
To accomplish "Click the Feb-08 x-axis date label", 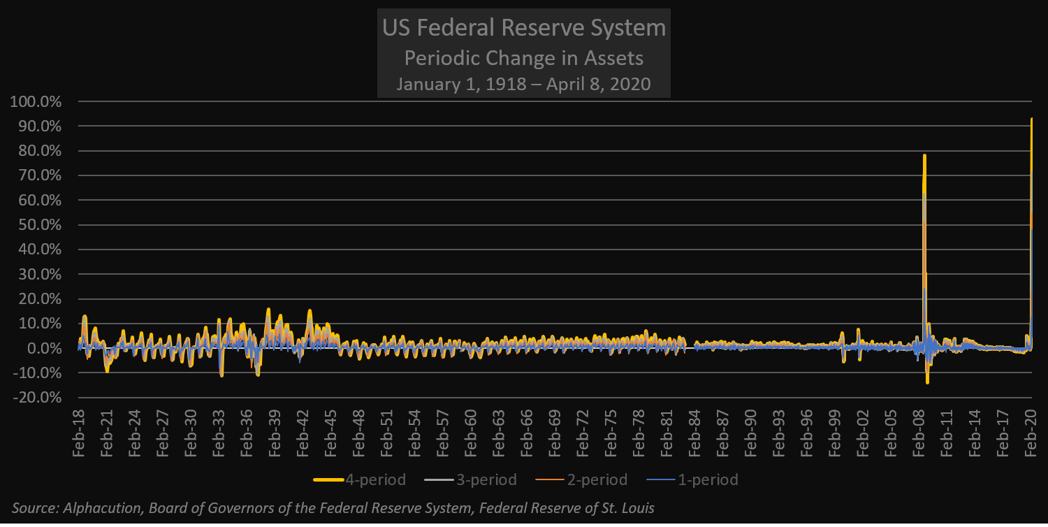I will point(918,434).
